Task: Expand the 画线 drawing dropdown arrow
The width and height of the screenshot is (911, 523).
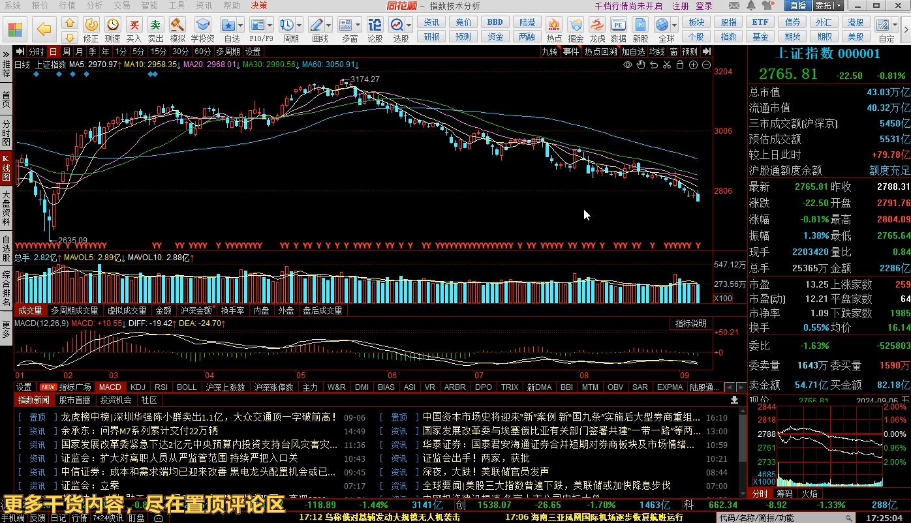Action: click(x=328, y=25)
